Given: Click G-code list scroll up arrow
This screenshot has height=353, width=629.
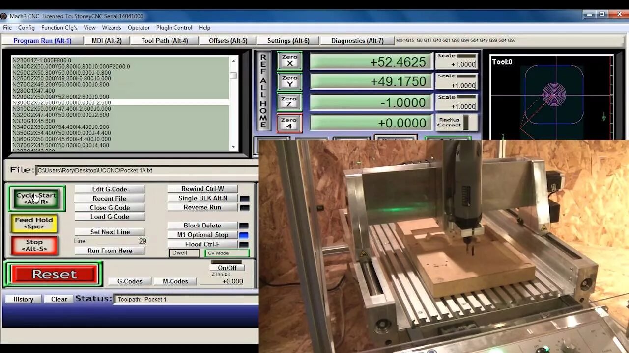Looking at the screenshot, I should [233, 61].
